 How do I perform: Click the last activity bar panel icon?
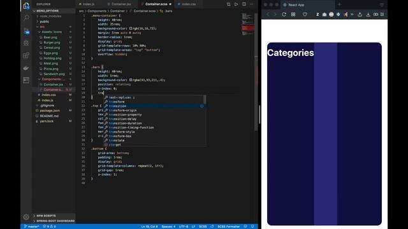point(26,80)
